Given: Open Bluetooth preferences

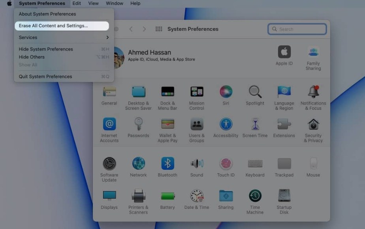Looking at the screenshot, I should tap(167, 167).
